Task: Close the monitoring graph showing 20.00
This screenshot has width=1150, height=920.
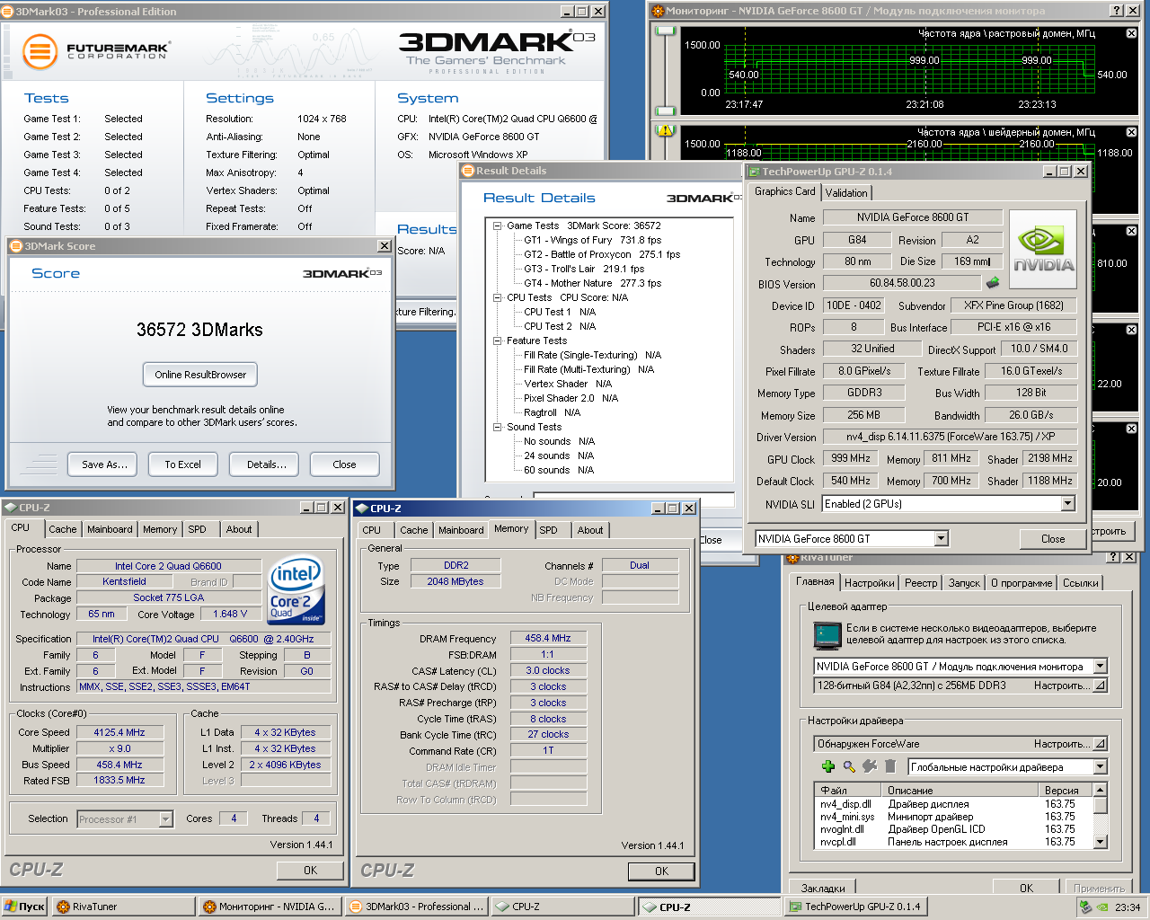Action: 1131,429
